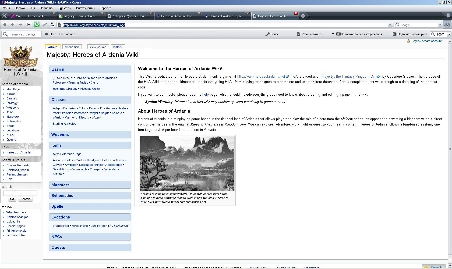
Task: Click the URL address field
Action: point(225,25)
